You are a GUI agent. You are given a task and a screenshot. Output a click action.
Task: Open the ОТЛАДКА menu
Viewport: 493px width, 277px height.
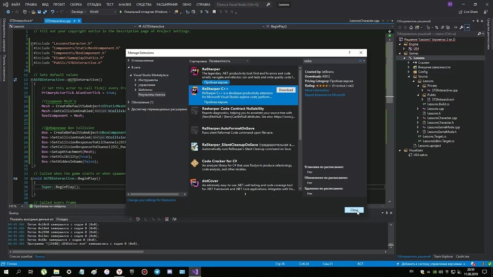[x=94, y=5]
